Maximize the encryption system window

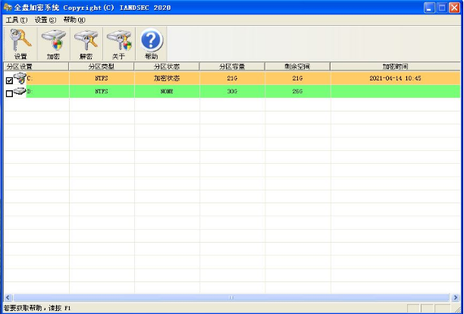(x=442, y=8)
